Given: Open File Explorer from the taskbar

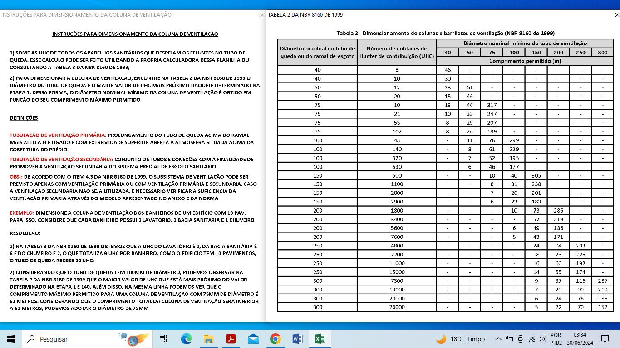Looking at the screenshot, I should [x=208, y=339].
